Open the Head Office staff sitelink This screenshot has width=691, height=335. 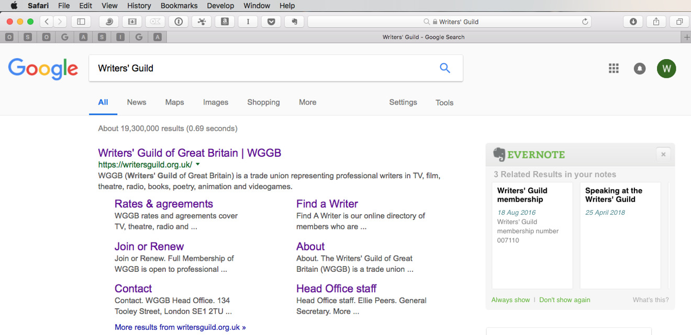337,289
